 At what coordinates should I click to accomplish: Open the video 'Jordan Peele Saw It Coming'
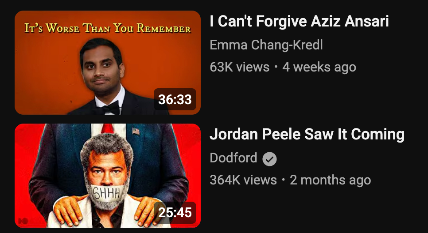click(307, 134)
